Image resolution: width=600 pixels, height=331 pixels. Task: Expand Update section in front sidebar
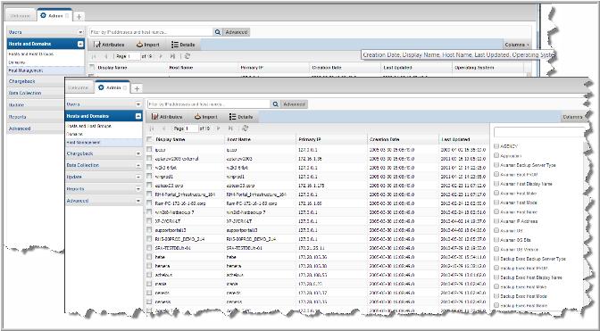tap(138, 177)
